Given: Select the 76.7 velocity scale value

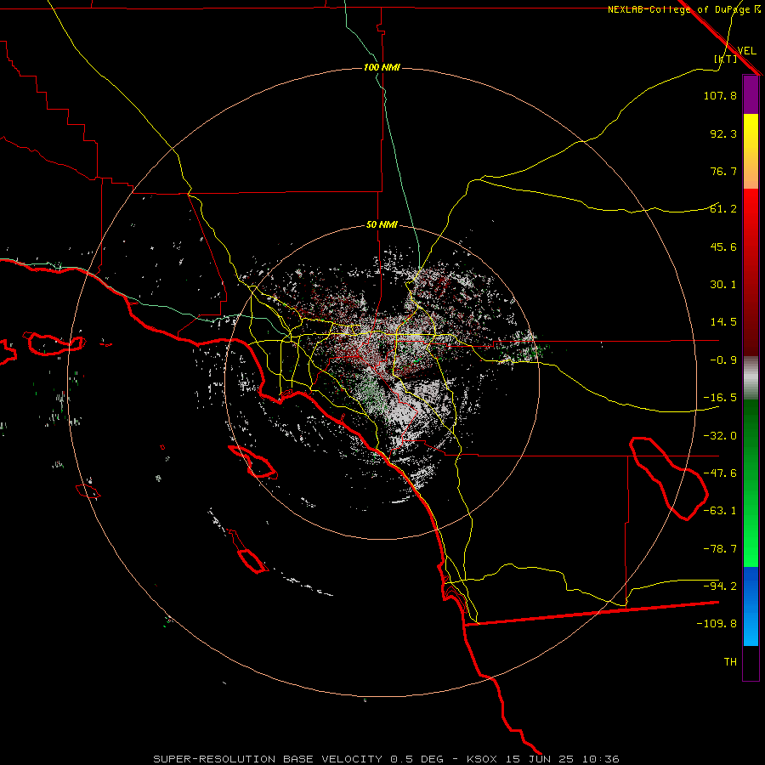Looking at the screenshot, I should tap(723, 171).
